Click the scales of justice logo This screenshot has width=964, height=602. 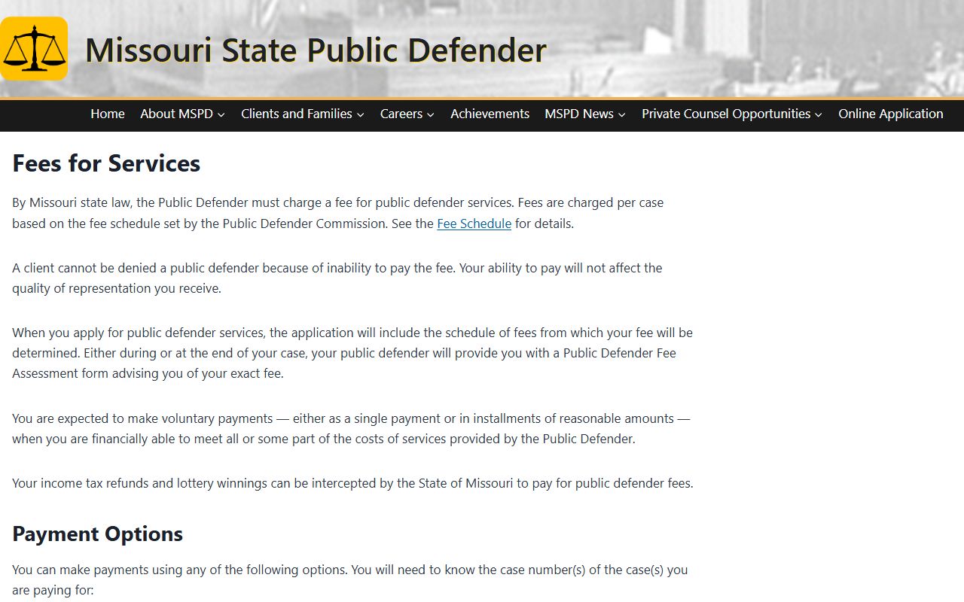[x=34, y=49]
